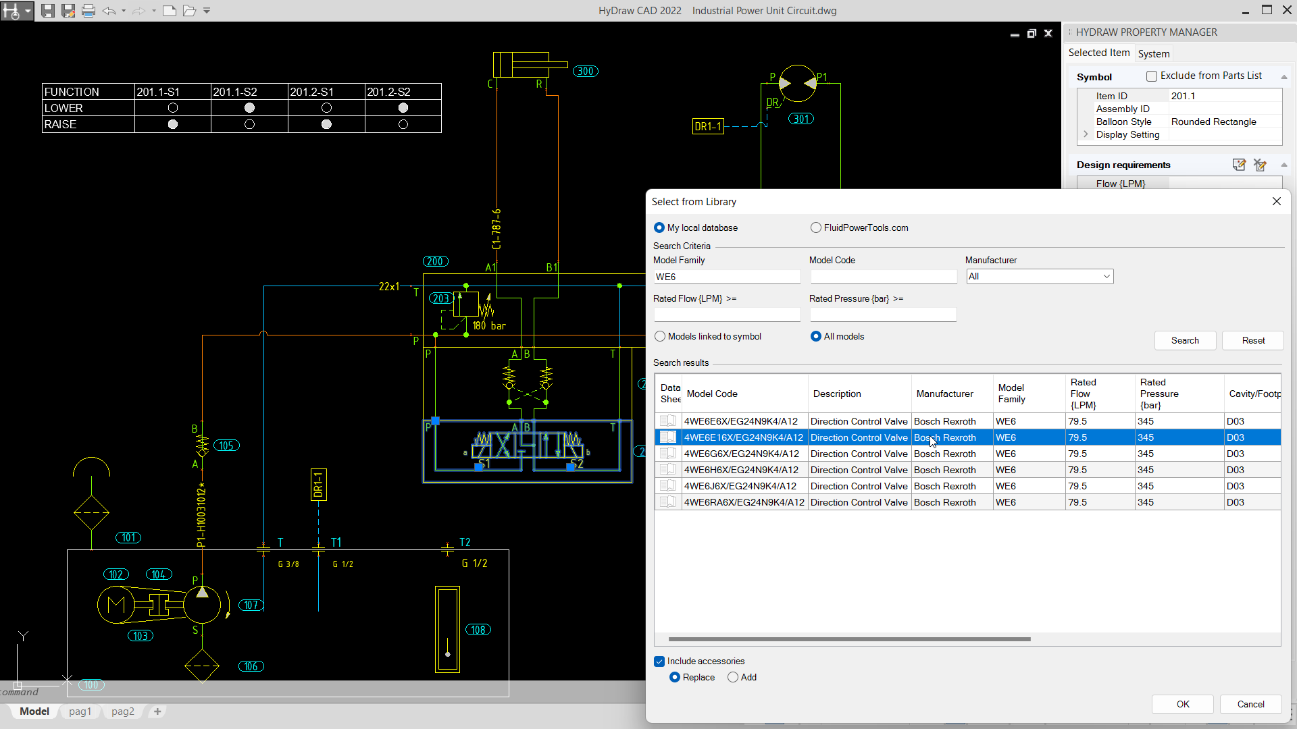This screenshot has width=1297, height=729.
Task: Uncheck Include accessories
Action: (659, 661)
